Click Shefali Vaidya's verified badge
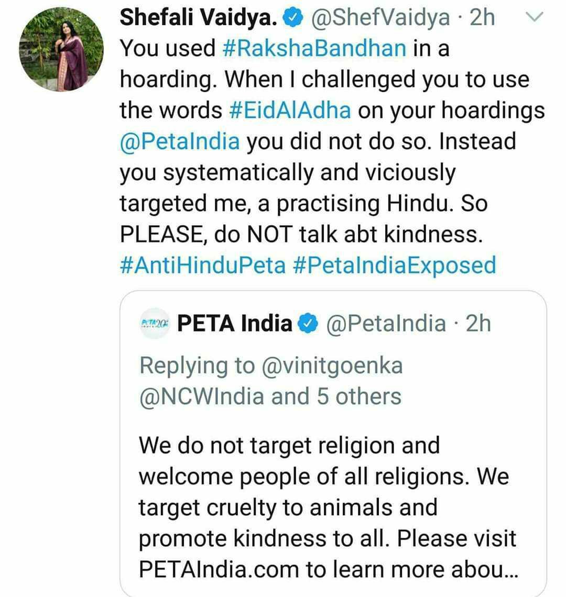The width and height of the screenshot is (566, 597). coord(292,18)
